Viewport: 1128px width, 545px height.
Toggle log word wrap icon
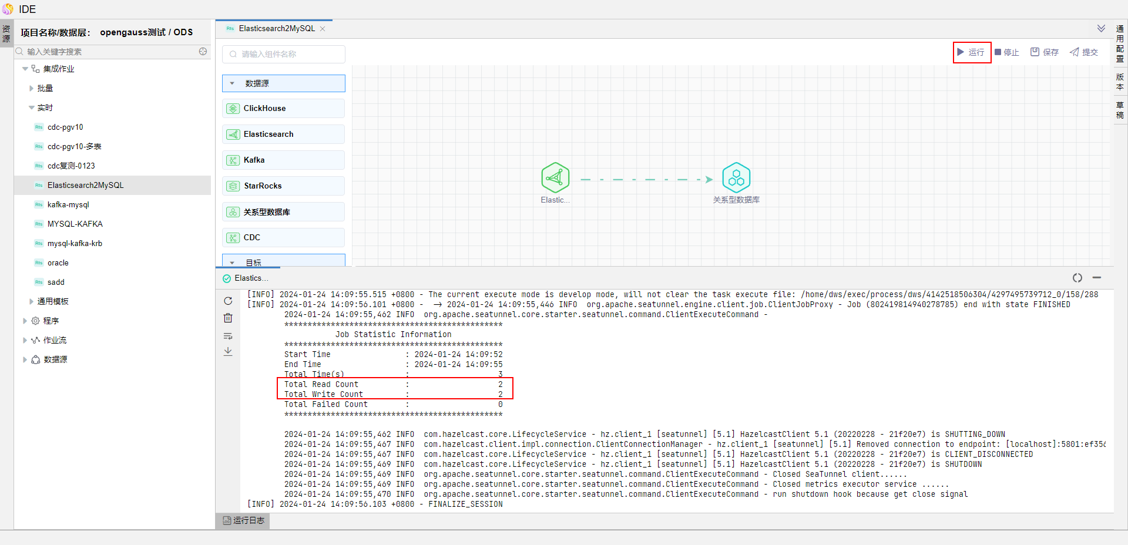pyautogui.click(x=228, y=336)
